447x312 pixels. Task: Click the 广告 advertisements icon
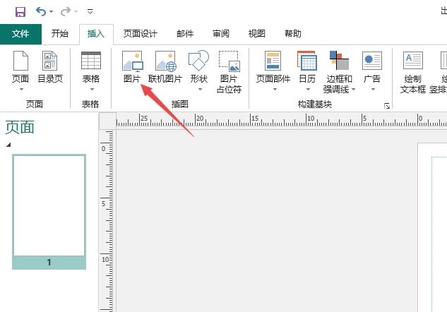[372, 61]
